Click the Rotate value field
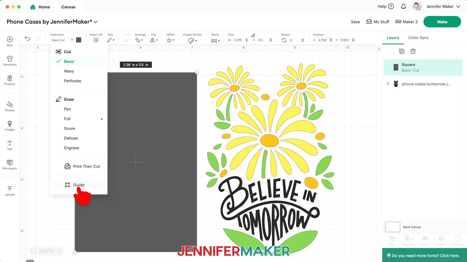This screenshot has width=467, height=262. click(x=295, y=40)
